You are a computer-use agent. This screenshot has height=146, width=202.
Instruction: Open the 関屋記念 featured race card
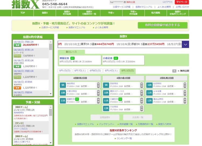click(80, 60)
